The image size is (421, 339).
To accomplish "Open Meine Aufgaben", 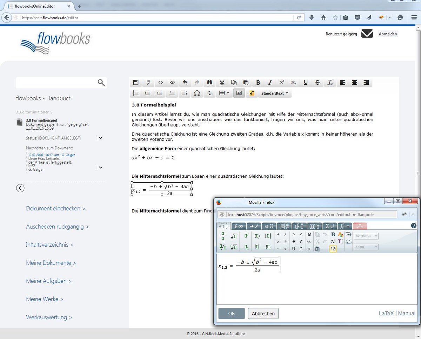I will click(x=49, y=281).
